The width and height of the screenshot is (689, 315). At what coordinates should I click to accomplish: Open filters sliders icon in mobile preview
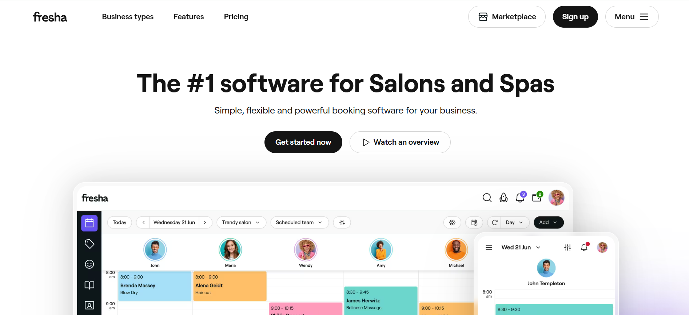[567, 247]
